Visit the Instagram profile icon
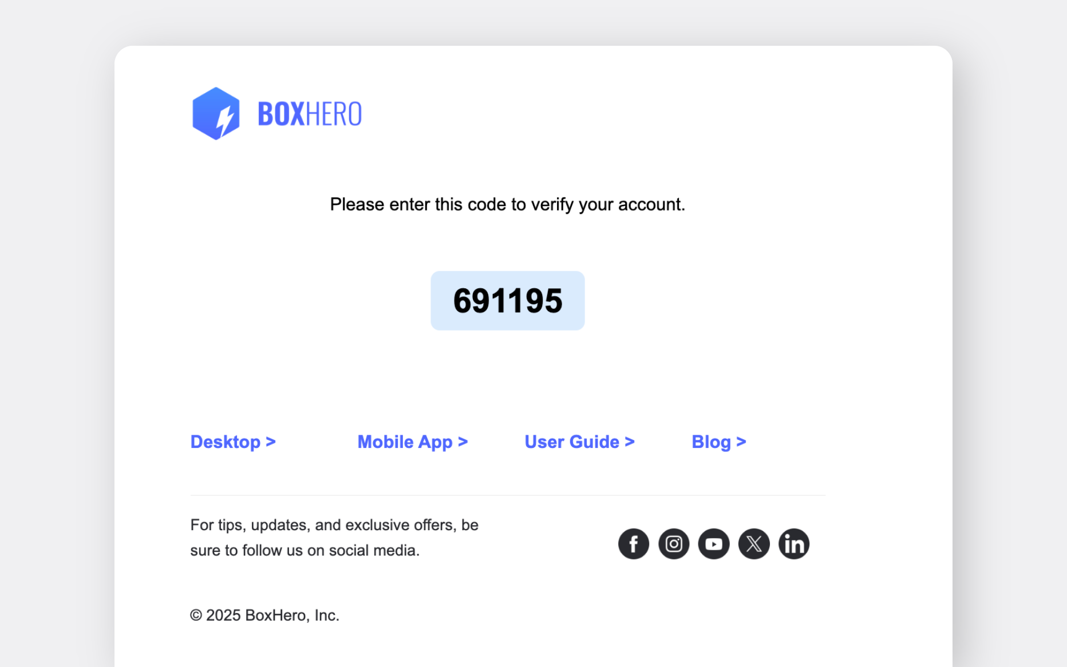Screen dimensions: 1067x667 click(x=673, y=543)
